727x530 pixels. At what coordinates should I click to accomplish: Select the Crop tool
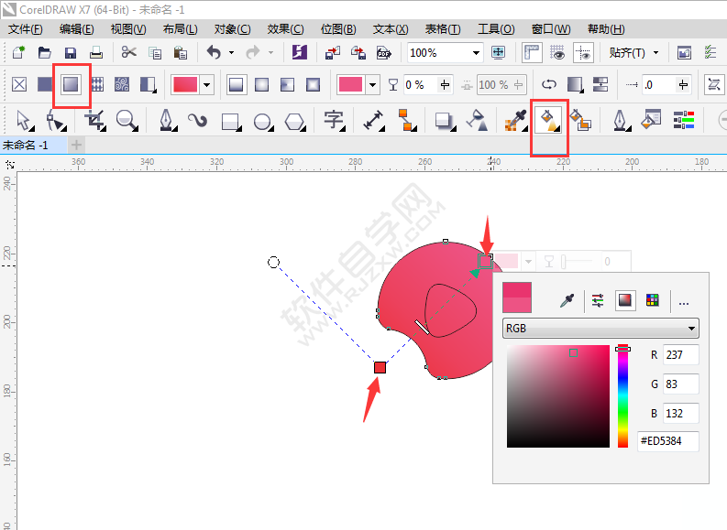pos(94,120)
